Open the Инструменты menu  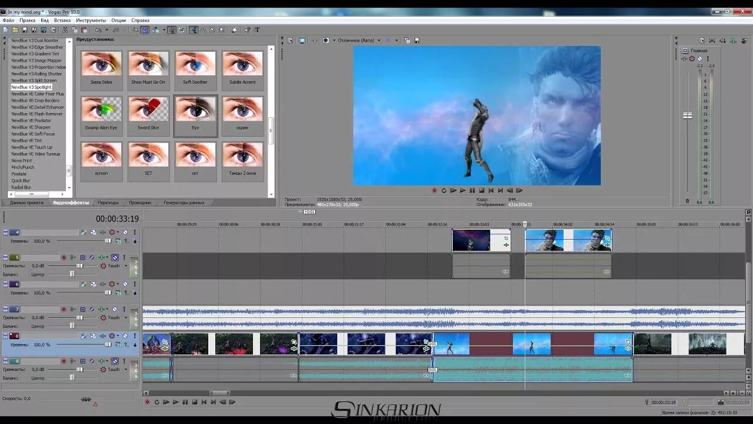91,20
